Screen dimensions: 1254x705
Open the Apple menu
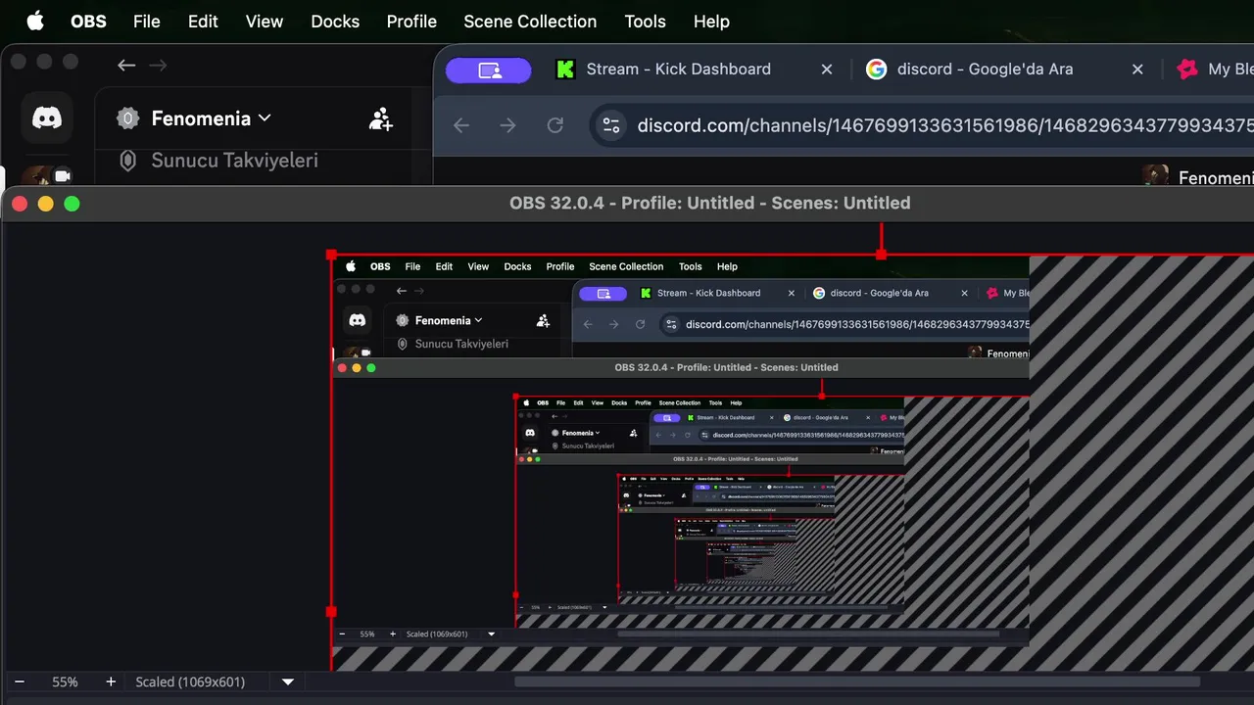pos(35,22)
